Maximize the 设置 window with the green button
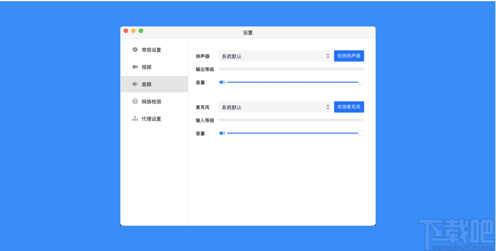This screenshot has width=496, height=251. point(141,31)
